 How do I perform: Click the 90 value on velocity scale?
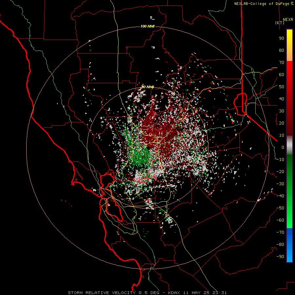click(282, 38)
